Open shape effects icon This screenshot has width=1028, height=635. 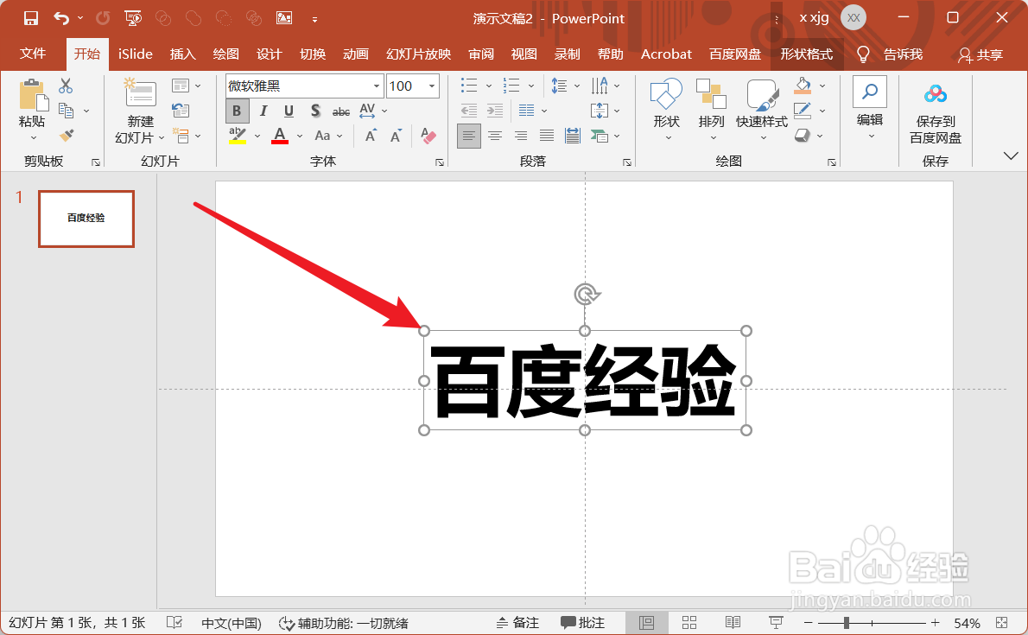coord(803,135)
